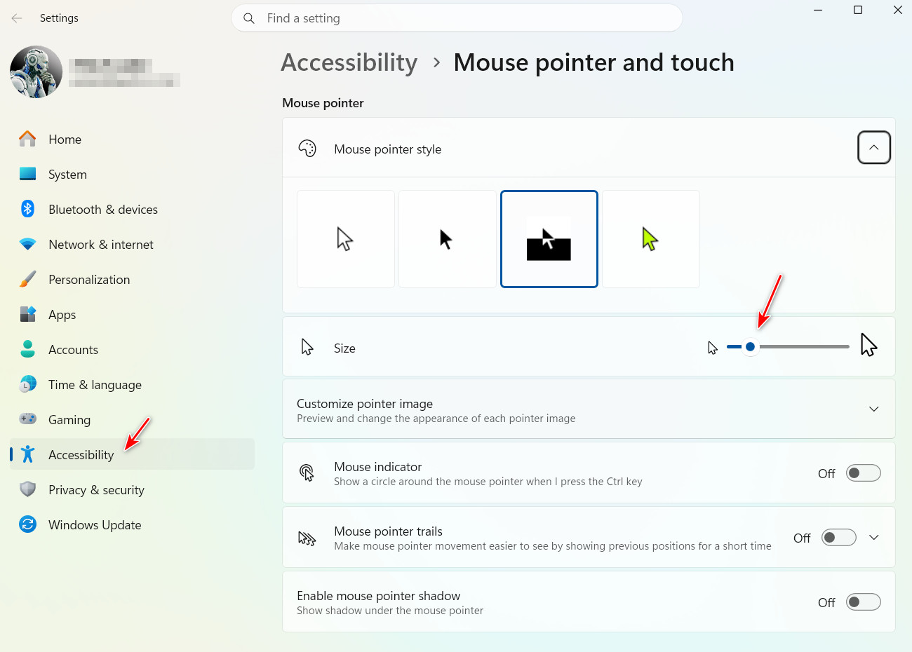
Task: Go to Windows Update
Action: [132, 524]
